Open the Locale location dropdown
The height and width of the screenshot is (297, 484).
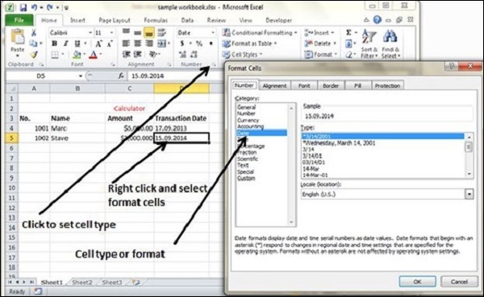tap(469, 194)
